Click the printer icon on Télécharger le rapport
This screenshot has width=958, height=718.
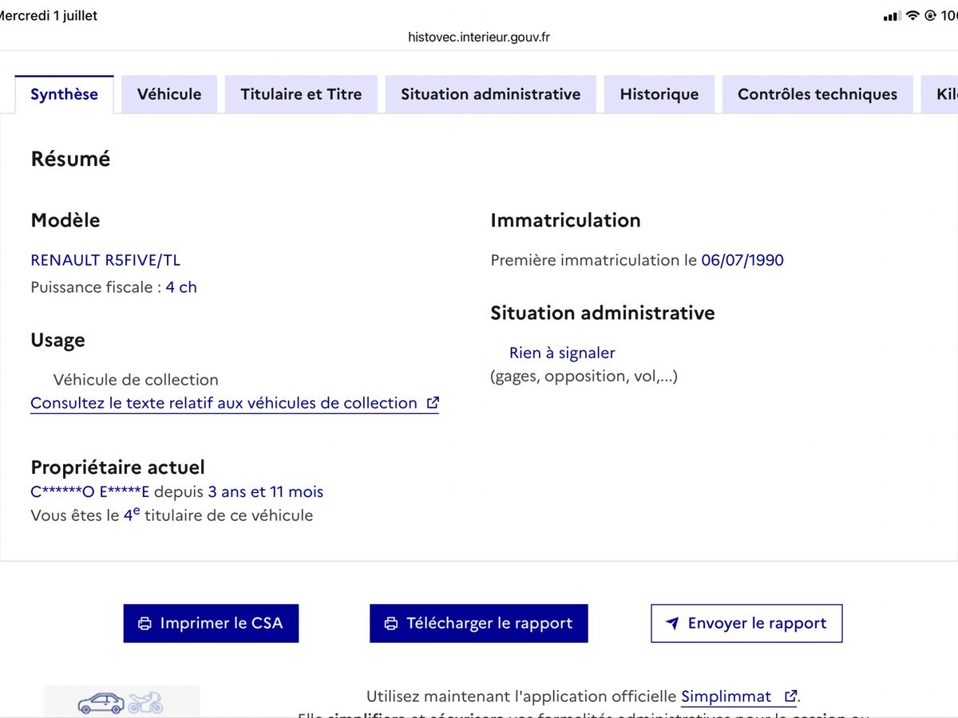[391, 624]
